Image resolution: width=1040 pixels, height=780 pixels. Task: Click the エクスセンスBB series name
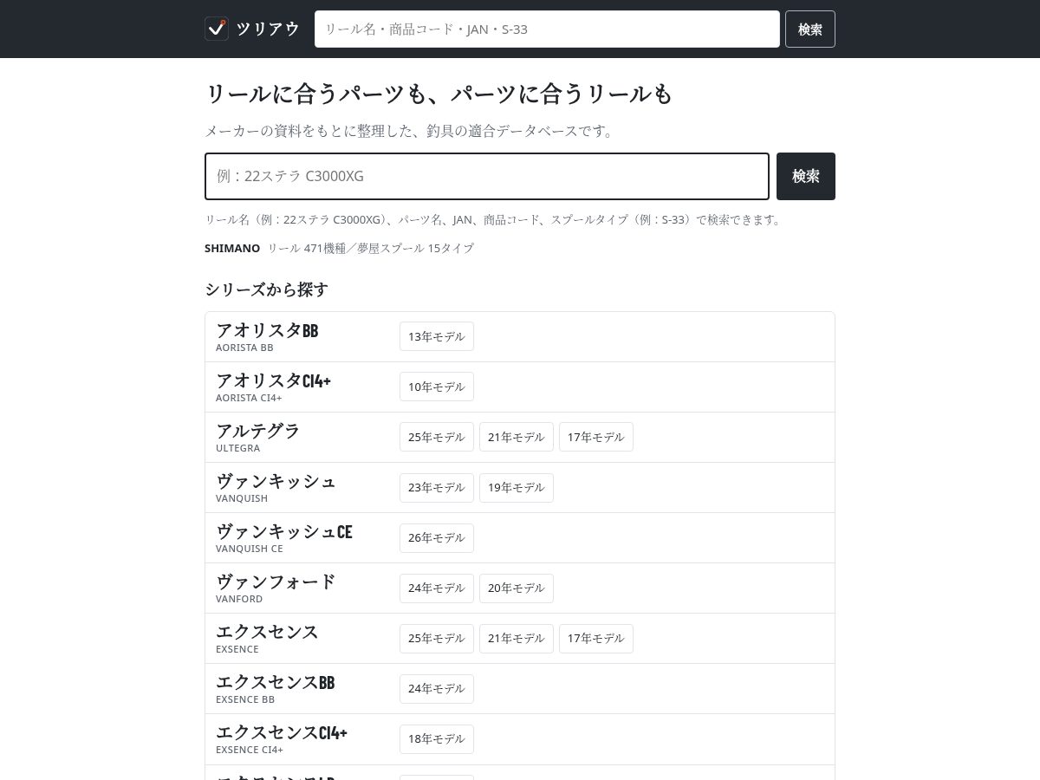point(276,682)
